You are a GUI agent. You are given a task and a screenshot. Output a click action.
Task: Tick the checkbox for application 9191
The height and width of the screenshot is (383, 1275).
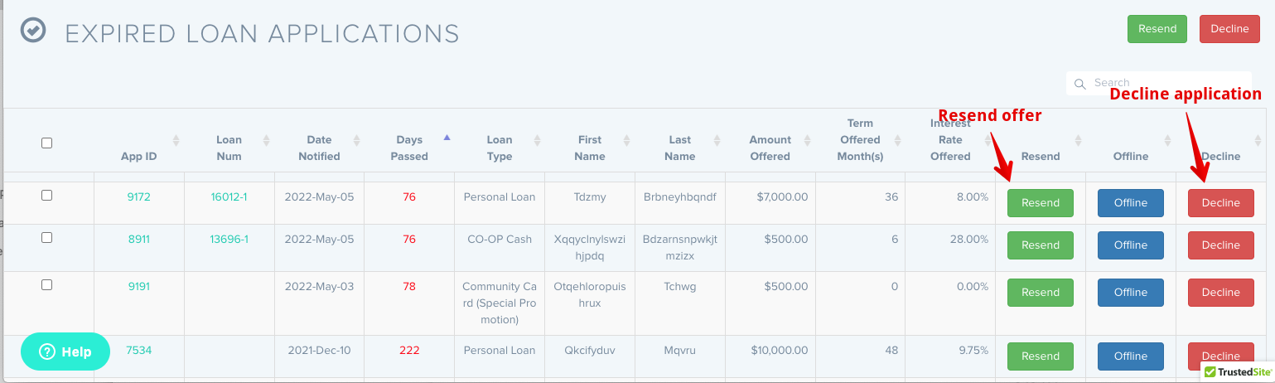(47, 285)
